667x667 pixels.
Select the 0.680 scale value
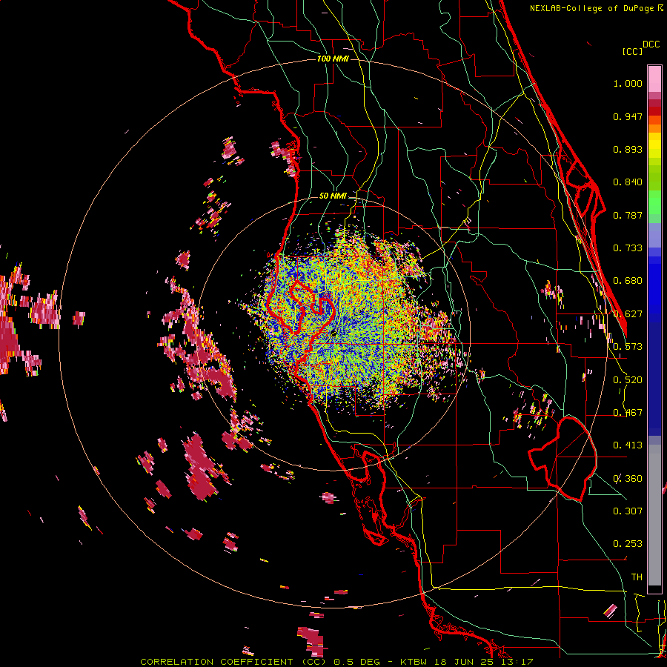coord(628,281)
